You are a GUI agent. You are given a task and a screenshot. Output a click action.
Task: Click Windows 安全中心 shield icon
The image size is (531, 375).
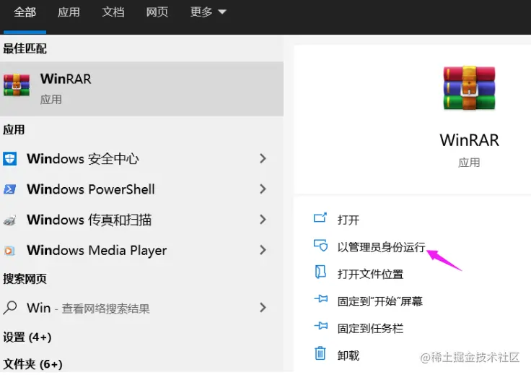pyautogui.click(x=10, y=158)
